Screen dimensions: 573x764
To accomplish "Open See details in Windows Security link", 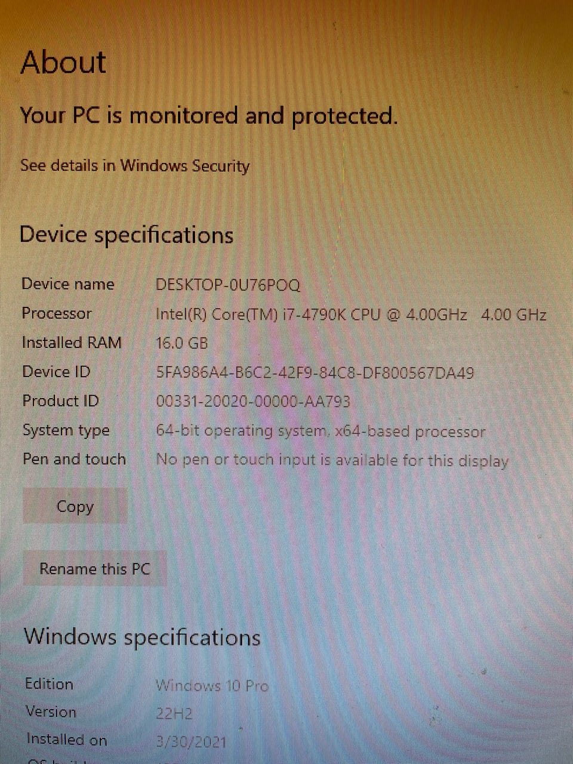I will (x=135, y=165).
